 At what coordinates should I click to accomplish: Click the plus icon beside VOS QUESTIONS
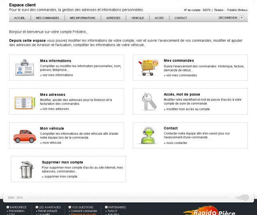pyautogui.click(x=70, y=207)
